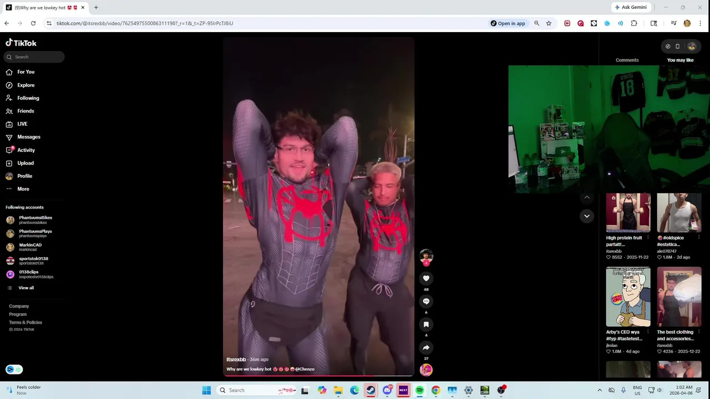Open Chrome media controls icon
Image resolution: width=710 pixels, height=399 pixels.
click(x=673, y=23)
